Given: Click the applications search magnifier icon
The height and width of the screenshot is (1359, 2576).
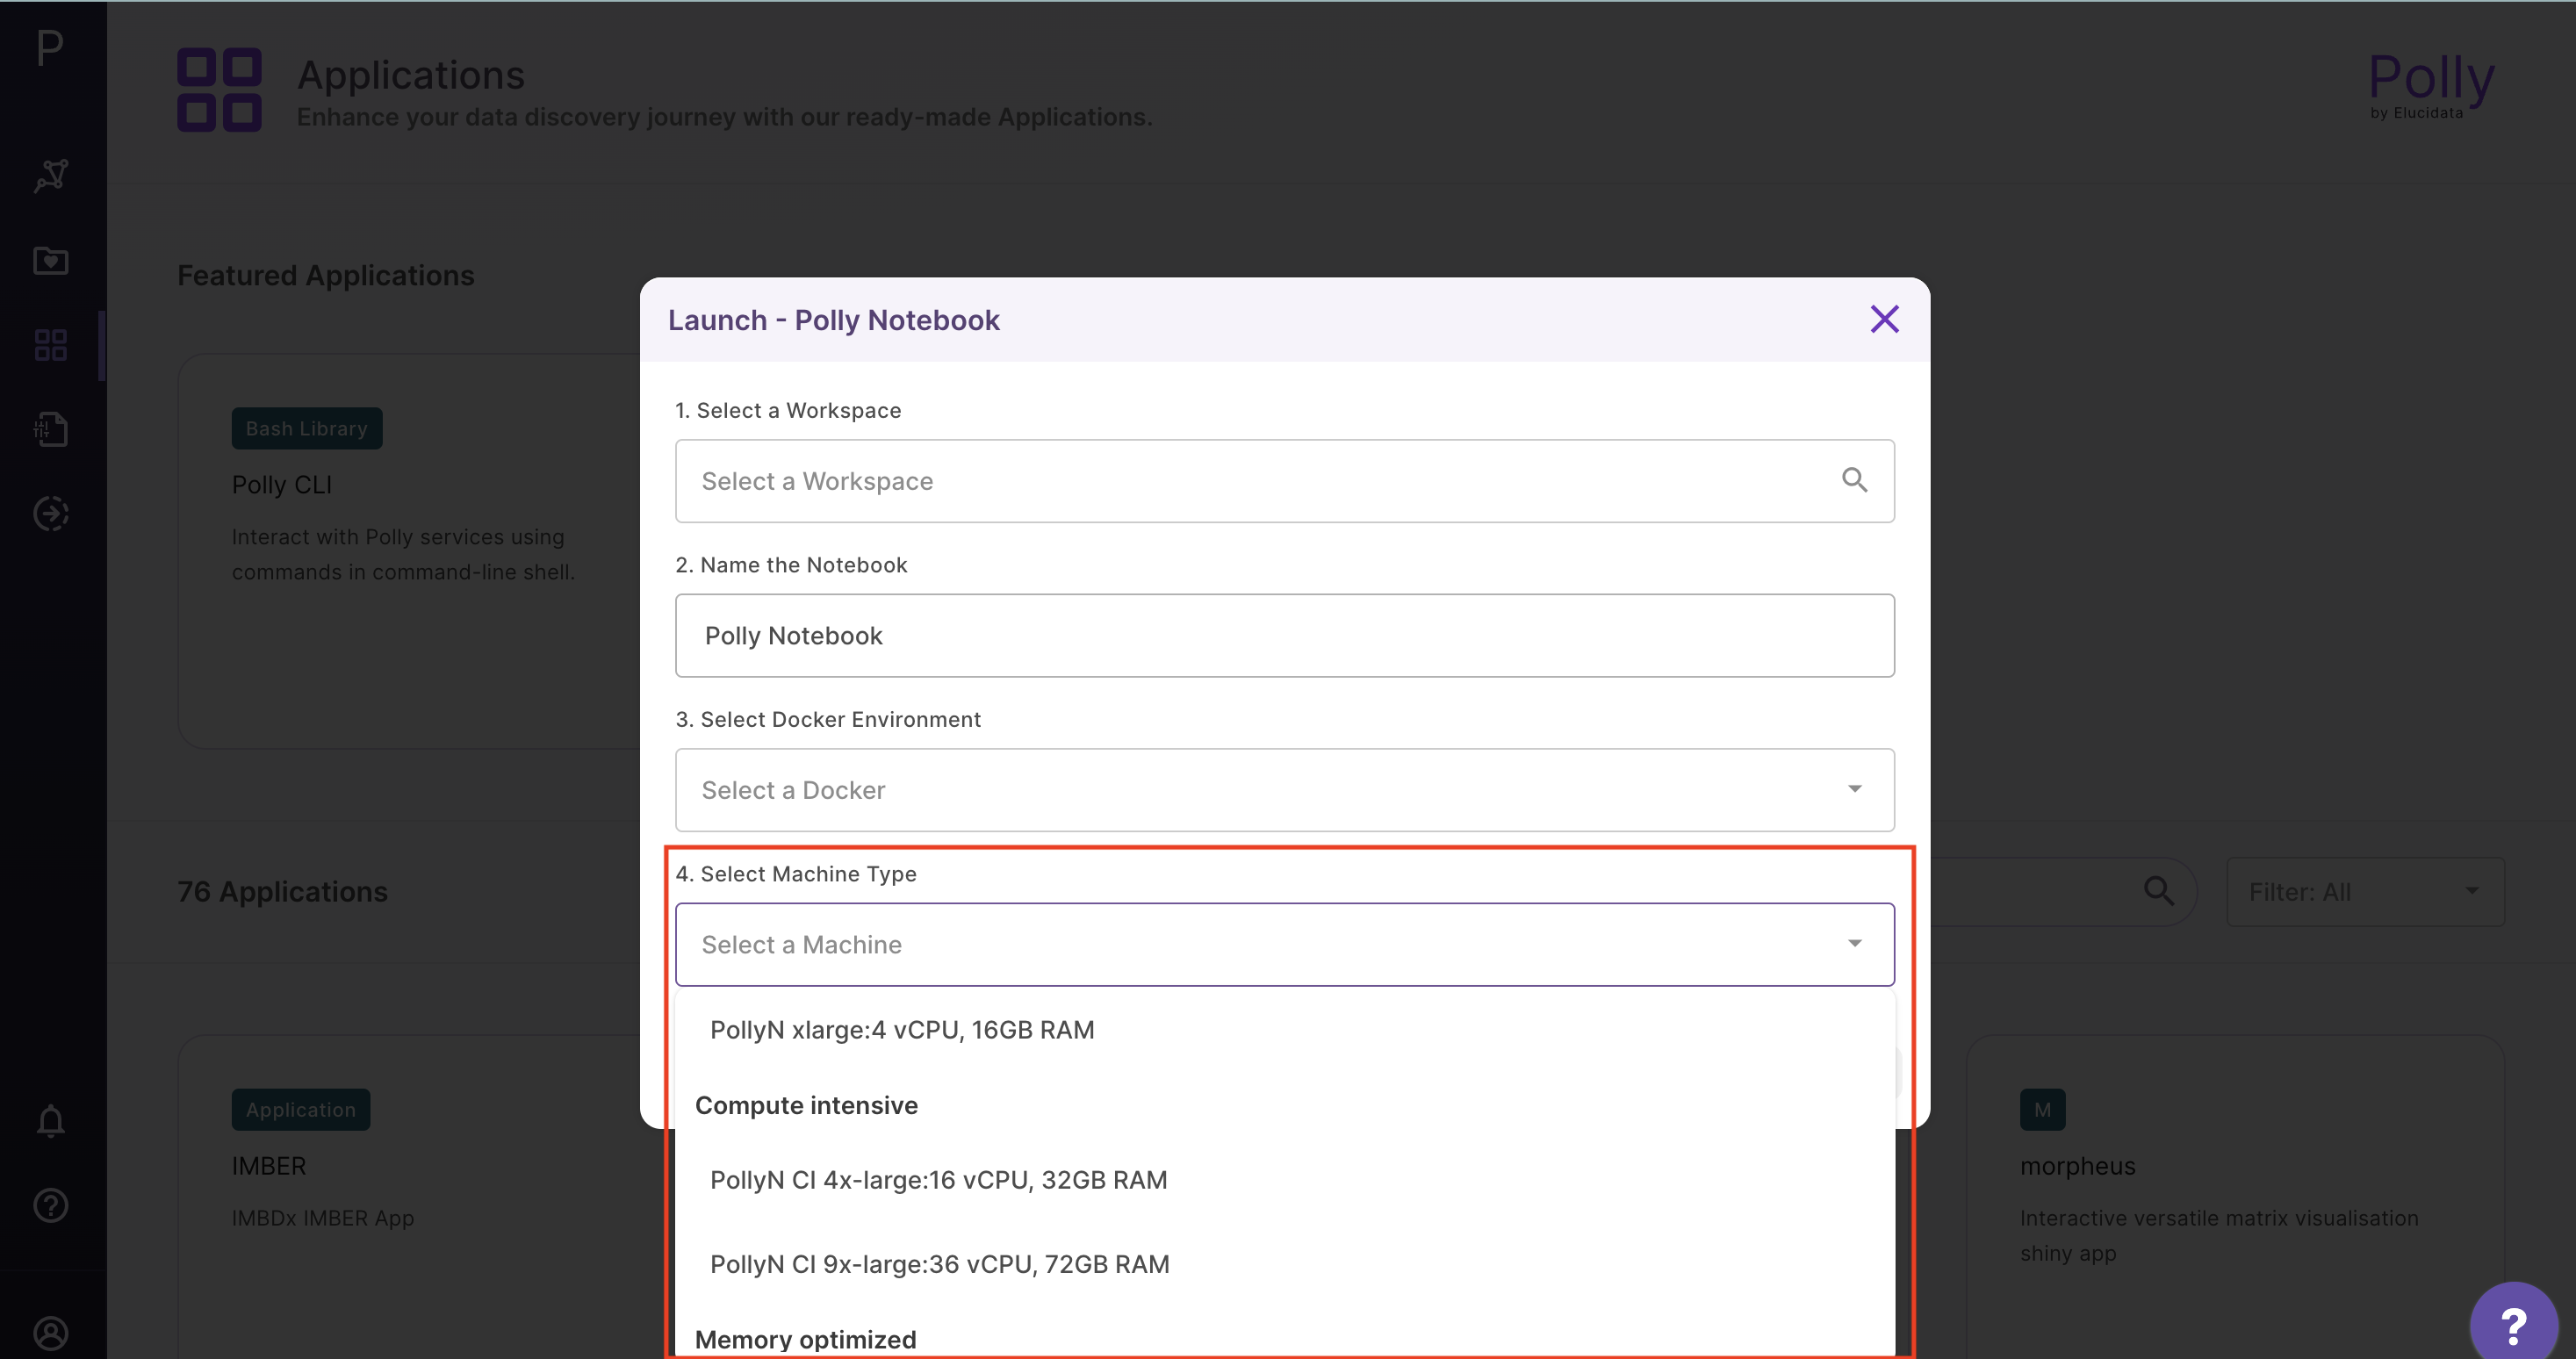Looking at the screenshot, I should [2159, 890].
